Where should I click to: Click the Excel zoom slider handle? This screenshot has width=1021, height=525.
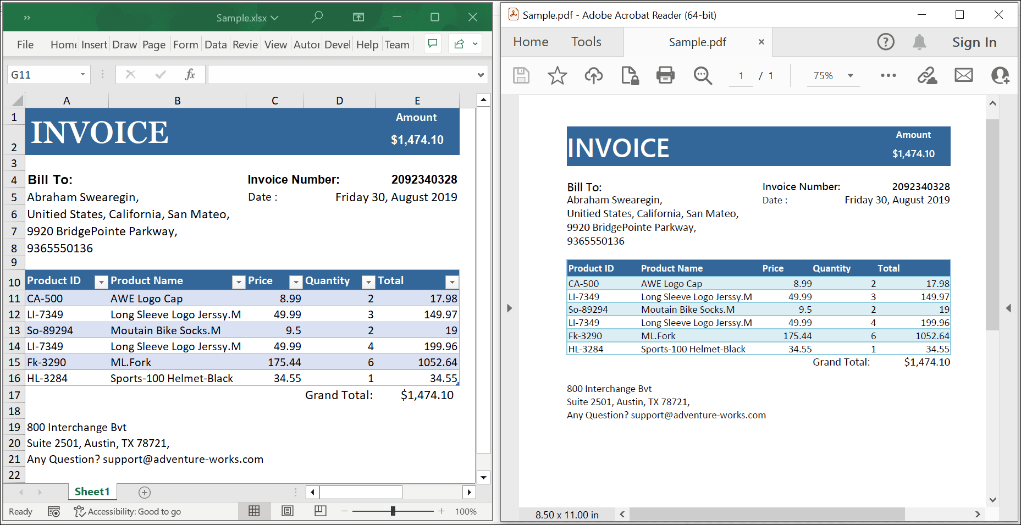393,511
